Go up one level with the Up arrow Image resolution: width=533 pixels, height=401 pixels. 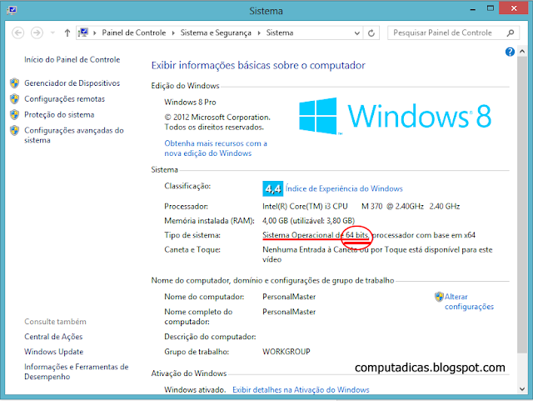pos(67,33)
